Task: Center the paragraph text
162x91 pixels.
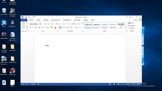Action: pyautogui.click(x=63, y=28)
